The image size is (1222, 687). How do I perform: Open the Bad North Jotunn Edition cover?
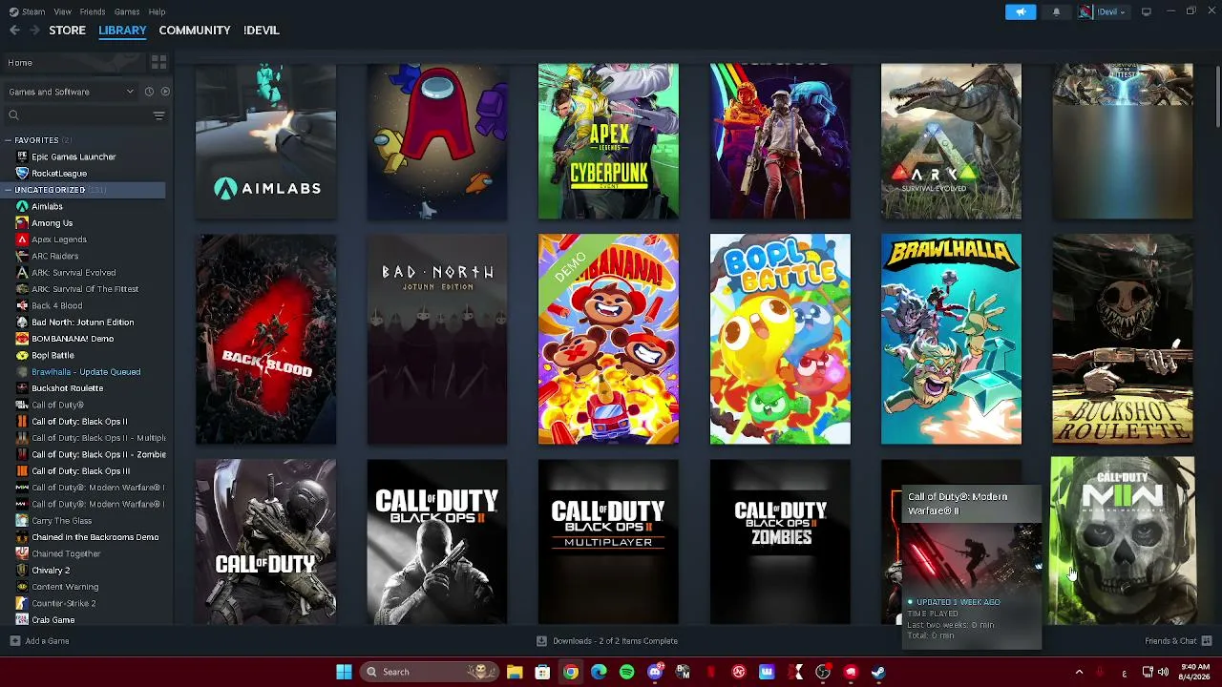[437, 339]
